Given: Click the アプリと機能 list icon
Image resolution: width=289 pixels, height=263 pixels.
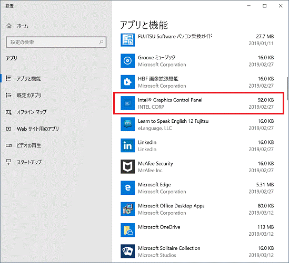Looking at the screenshot, I should tap(8, 78).
